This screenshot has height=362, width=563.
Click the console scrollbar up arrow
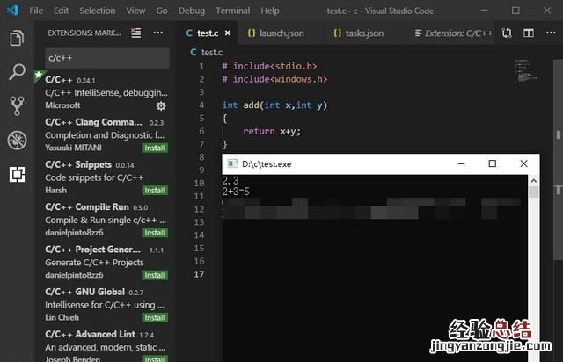[x=534, y=181]
